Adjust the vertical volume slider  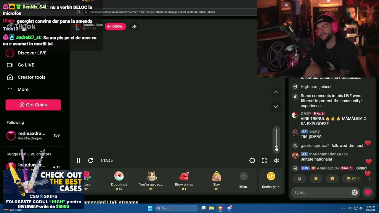click(x=277, y=140)
